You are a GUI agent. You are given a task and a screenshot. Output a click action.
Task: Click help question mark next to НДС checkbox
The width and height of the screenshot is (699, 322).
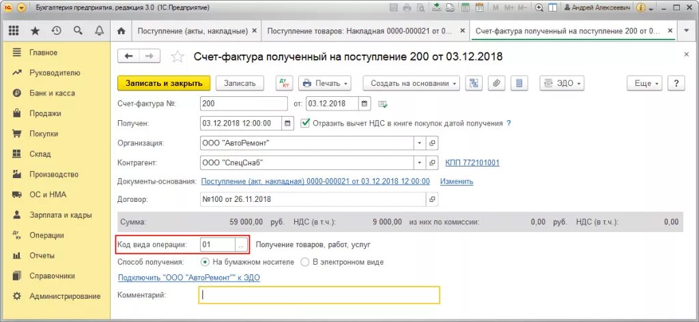(509, 123)
